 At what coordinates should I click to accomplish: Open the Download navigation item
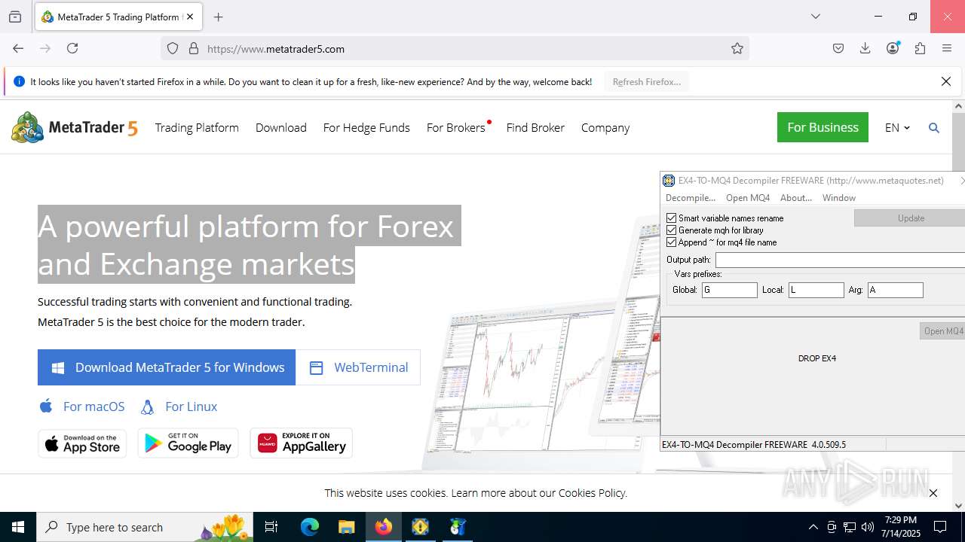[x=281, y=128]
